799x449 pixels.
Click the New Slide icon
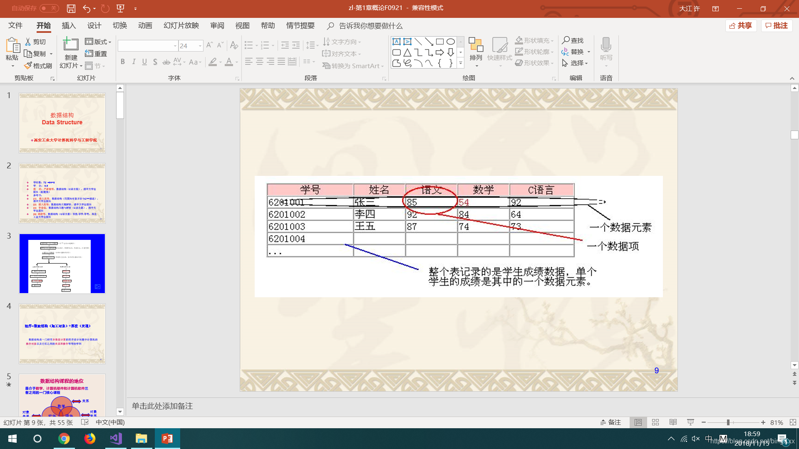(x=70, y=44)
